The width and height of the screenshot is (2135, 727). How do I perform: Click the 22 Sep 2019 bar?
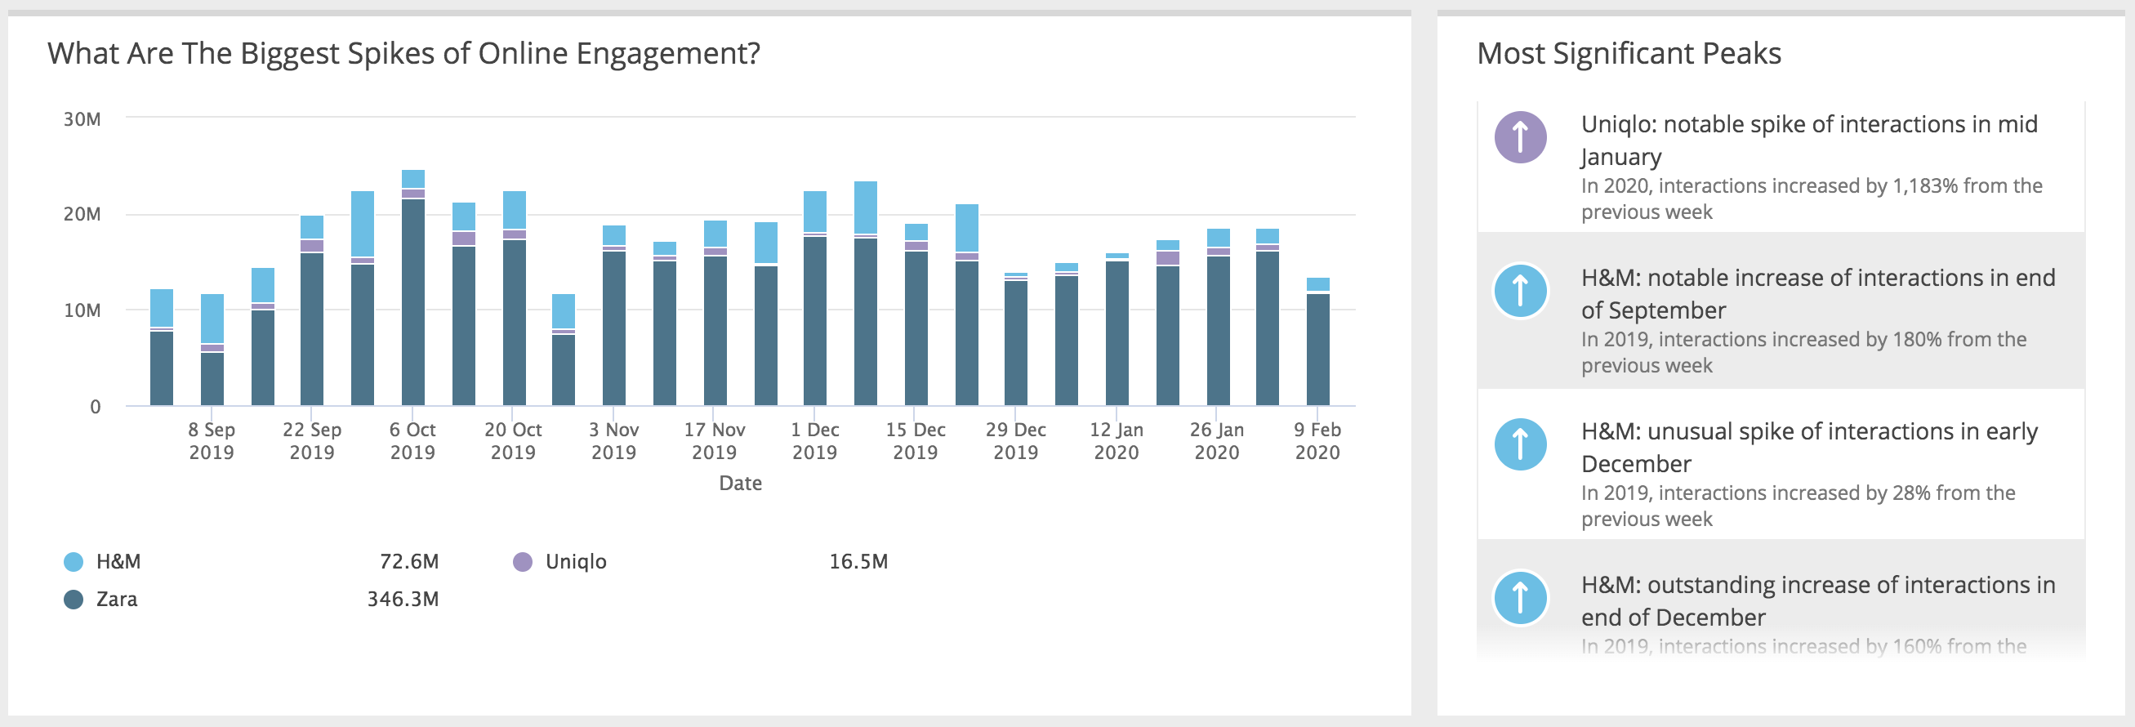312,311
